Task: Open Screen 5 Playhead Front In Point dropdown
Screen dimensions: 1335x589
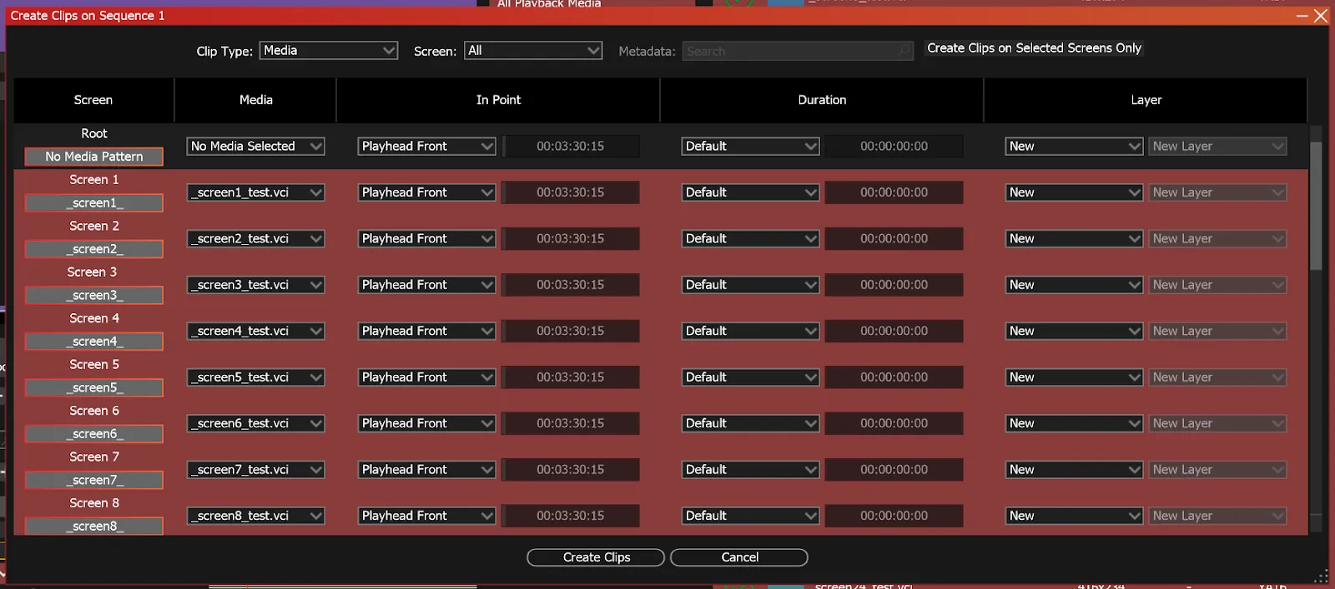Action: point(426,377)
